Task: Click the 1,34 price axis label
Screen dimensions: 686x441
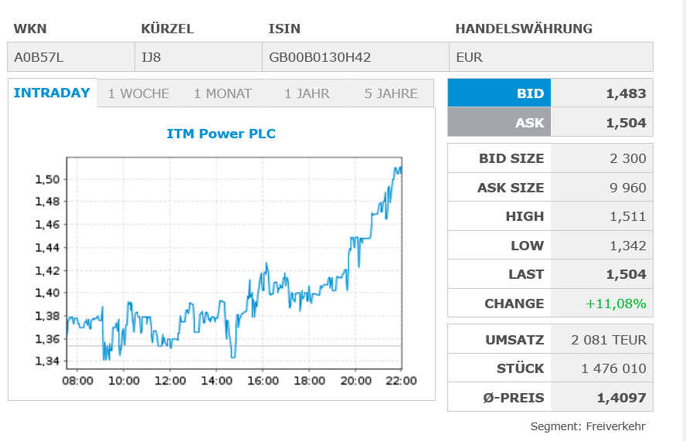Action: pos(47,361)
